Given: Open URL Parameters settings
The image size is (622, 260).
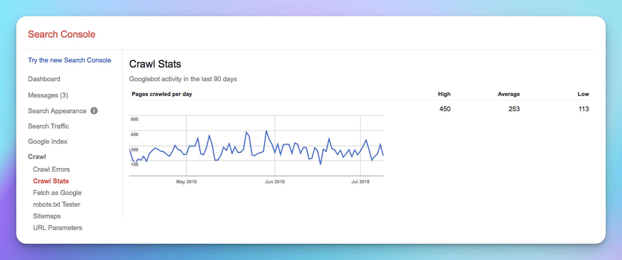Looking at the screenshot, I should (57, 228).
